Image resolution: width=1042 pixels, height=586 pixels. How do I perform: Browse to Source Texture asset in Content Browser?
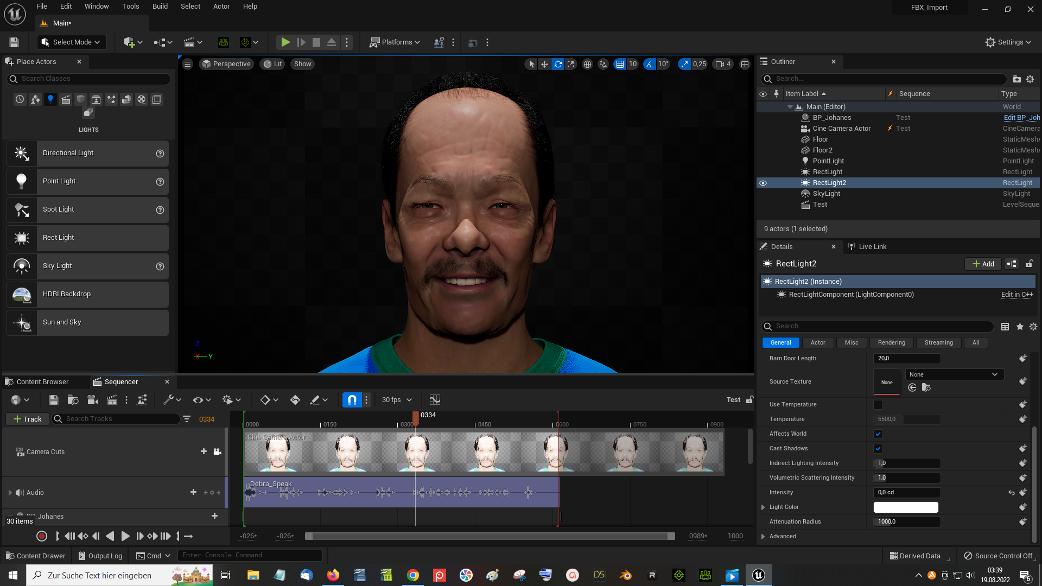coord(926,387)
